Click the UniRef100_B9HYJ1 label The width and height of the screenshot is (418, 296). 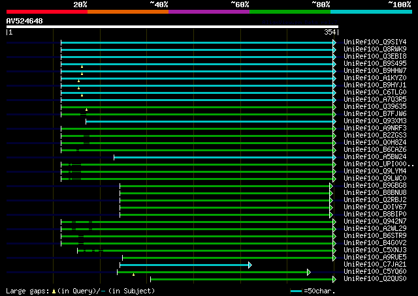pyautogui.click(x=375, y=85)
